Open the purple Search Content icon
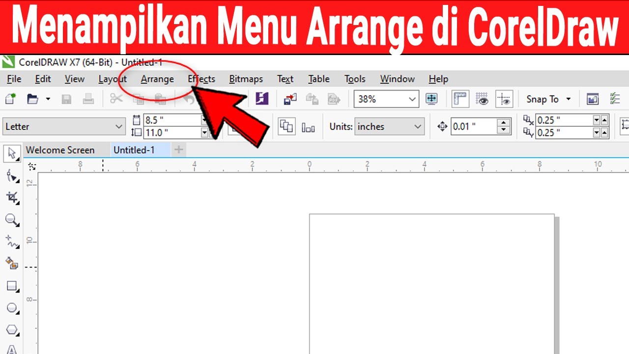This screenshot has width=629, height=354. [262, 99]
